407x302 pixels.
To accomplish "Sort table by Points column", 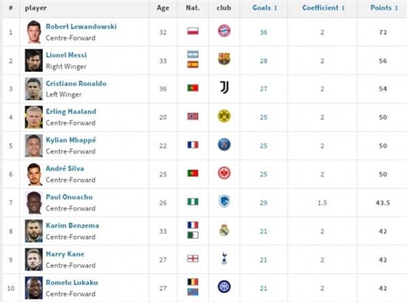I will coord(383,8).
